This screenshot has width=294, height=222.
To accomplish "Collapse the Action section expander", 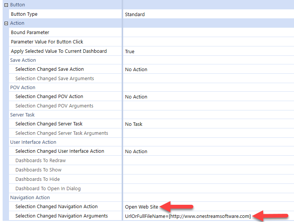I will coord(6,23).
